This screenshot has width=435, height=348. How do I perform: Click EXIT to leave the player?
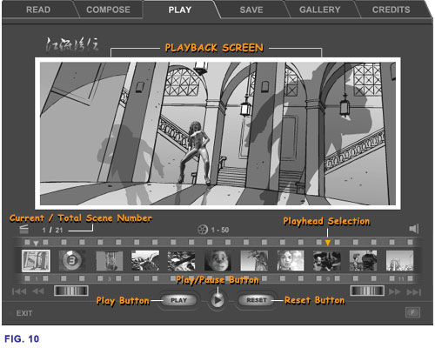point(24,313)
